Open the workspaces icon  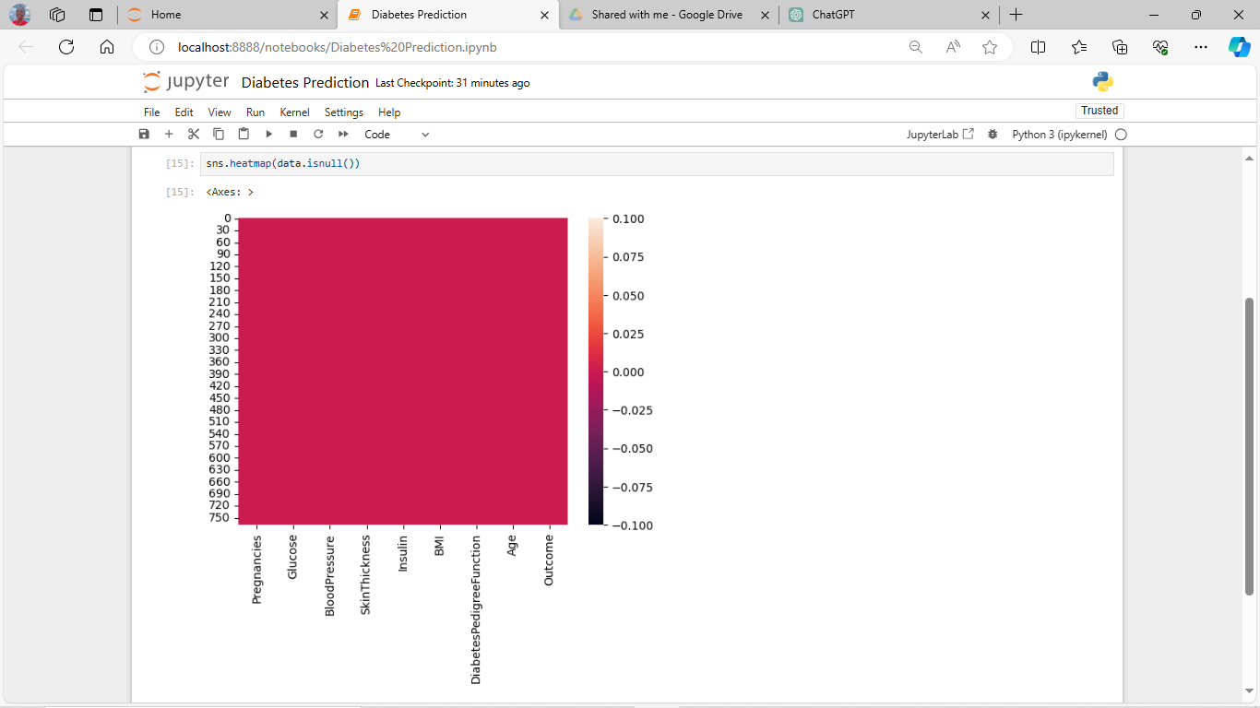57,15
